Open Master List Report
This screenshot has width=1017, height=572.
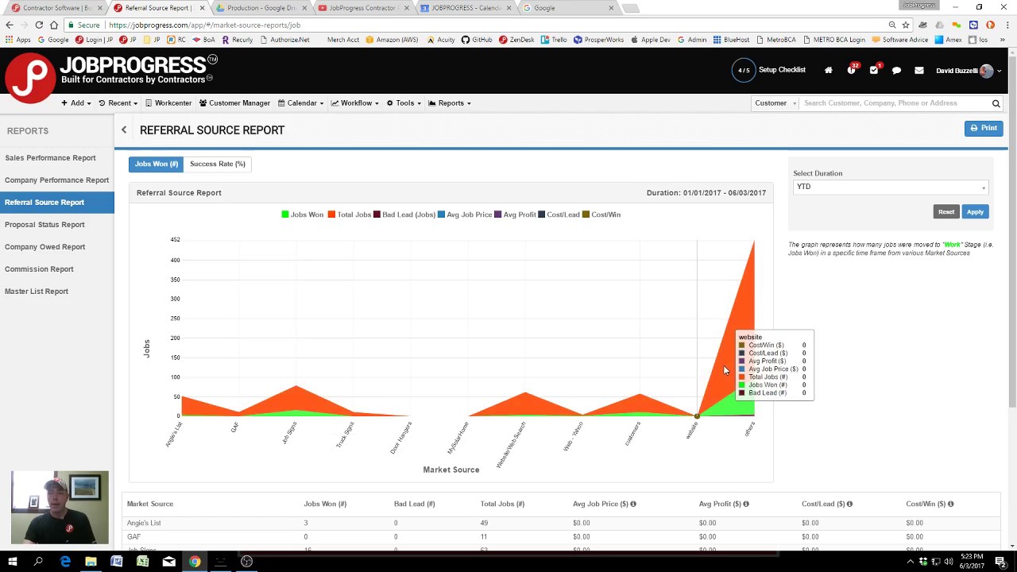point(37,292)
